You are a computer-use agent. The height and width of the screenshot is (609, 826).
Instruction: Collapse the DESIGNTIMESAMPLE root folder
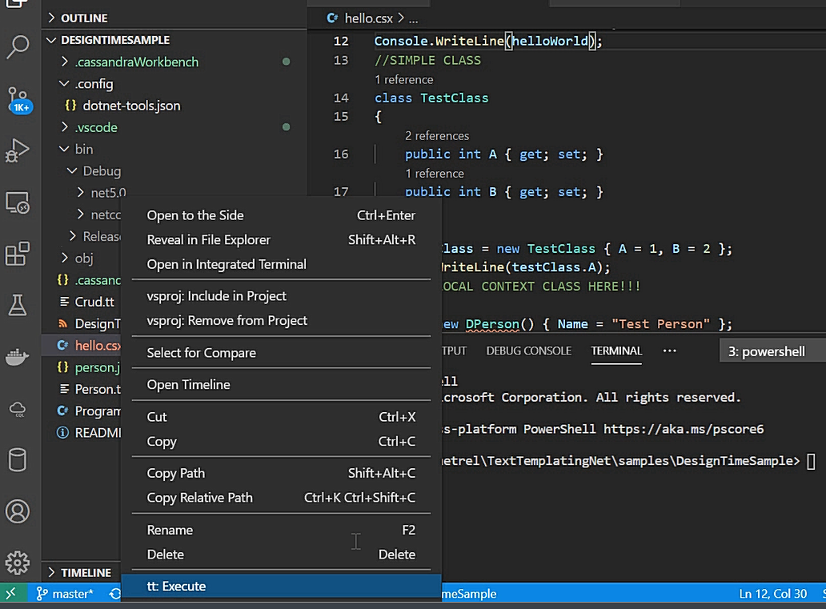(51, 40)
